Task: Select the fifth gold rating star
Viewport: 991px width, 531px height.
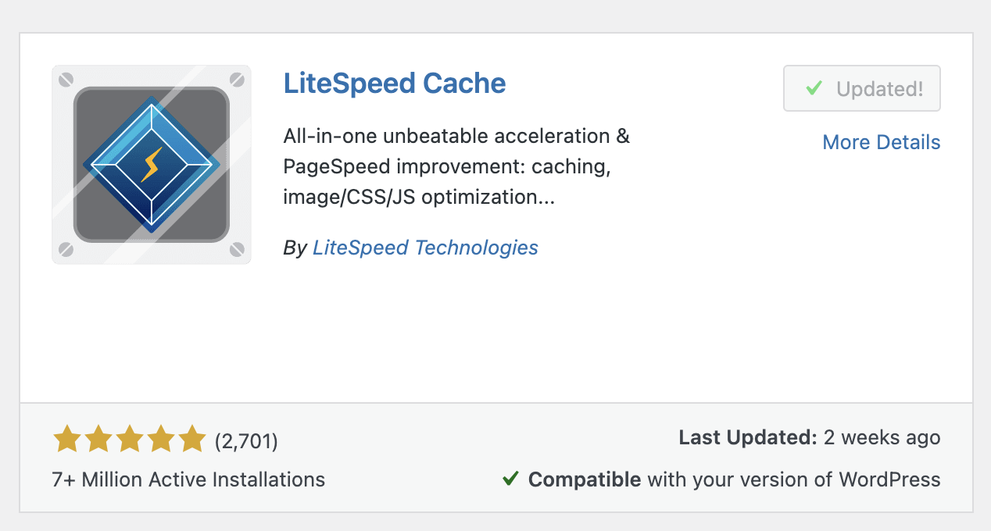Action: tap(191, 439)
